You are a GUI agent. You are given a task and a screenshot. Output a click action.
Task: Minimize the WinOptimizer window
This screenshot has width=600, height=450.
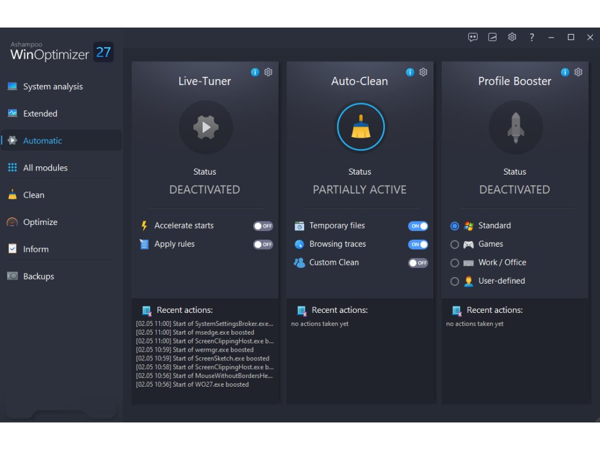pyautogui.click(x=551, y=37)
